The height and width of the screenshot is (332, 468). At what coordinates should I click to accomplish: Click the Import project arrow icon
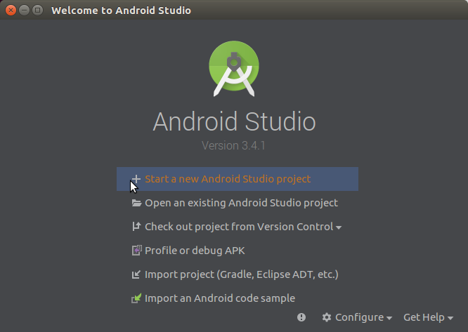(136, 274)
